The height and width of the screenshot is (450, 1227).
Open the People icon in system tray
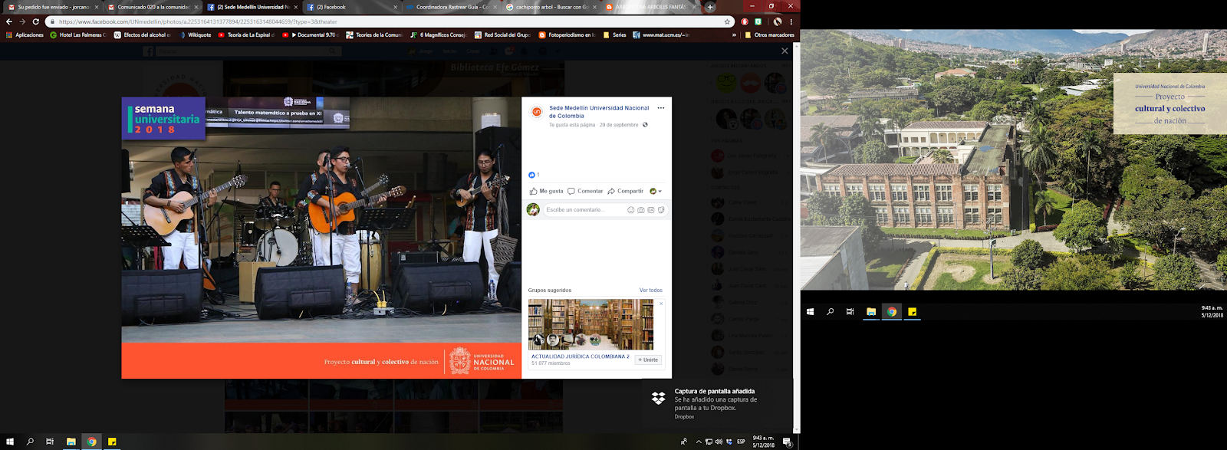[x=684, y=442]
